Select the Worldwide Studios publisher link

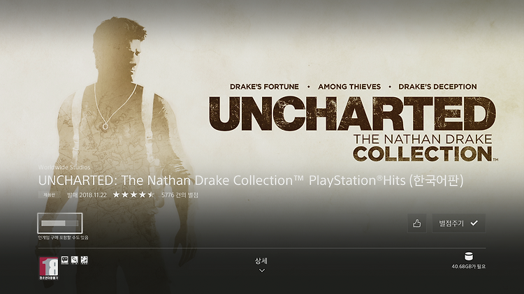tap(64, 167)
